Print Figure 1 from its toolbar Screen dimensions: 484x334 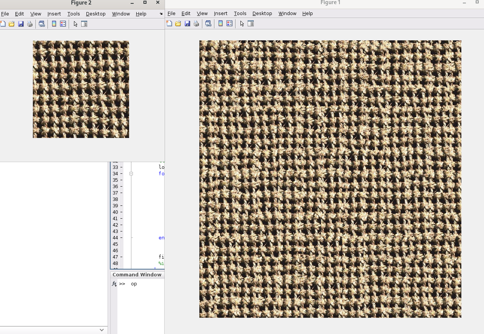coord(196,23)
